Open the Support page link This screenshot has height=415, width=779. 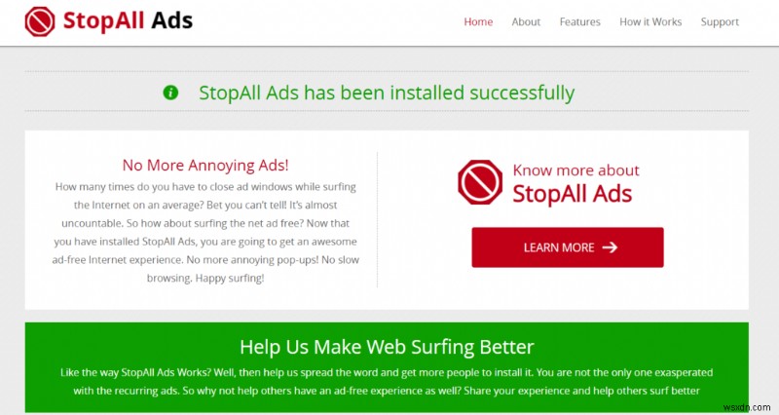(x=720, y=22)
